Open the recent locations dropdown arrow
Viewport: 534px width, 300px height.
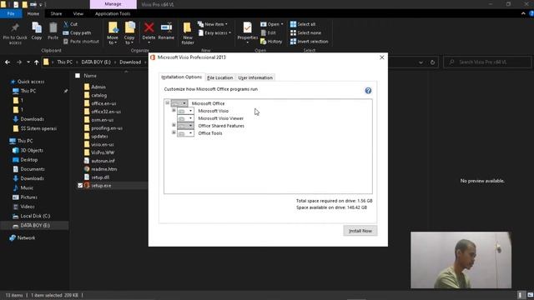[28, 62]
